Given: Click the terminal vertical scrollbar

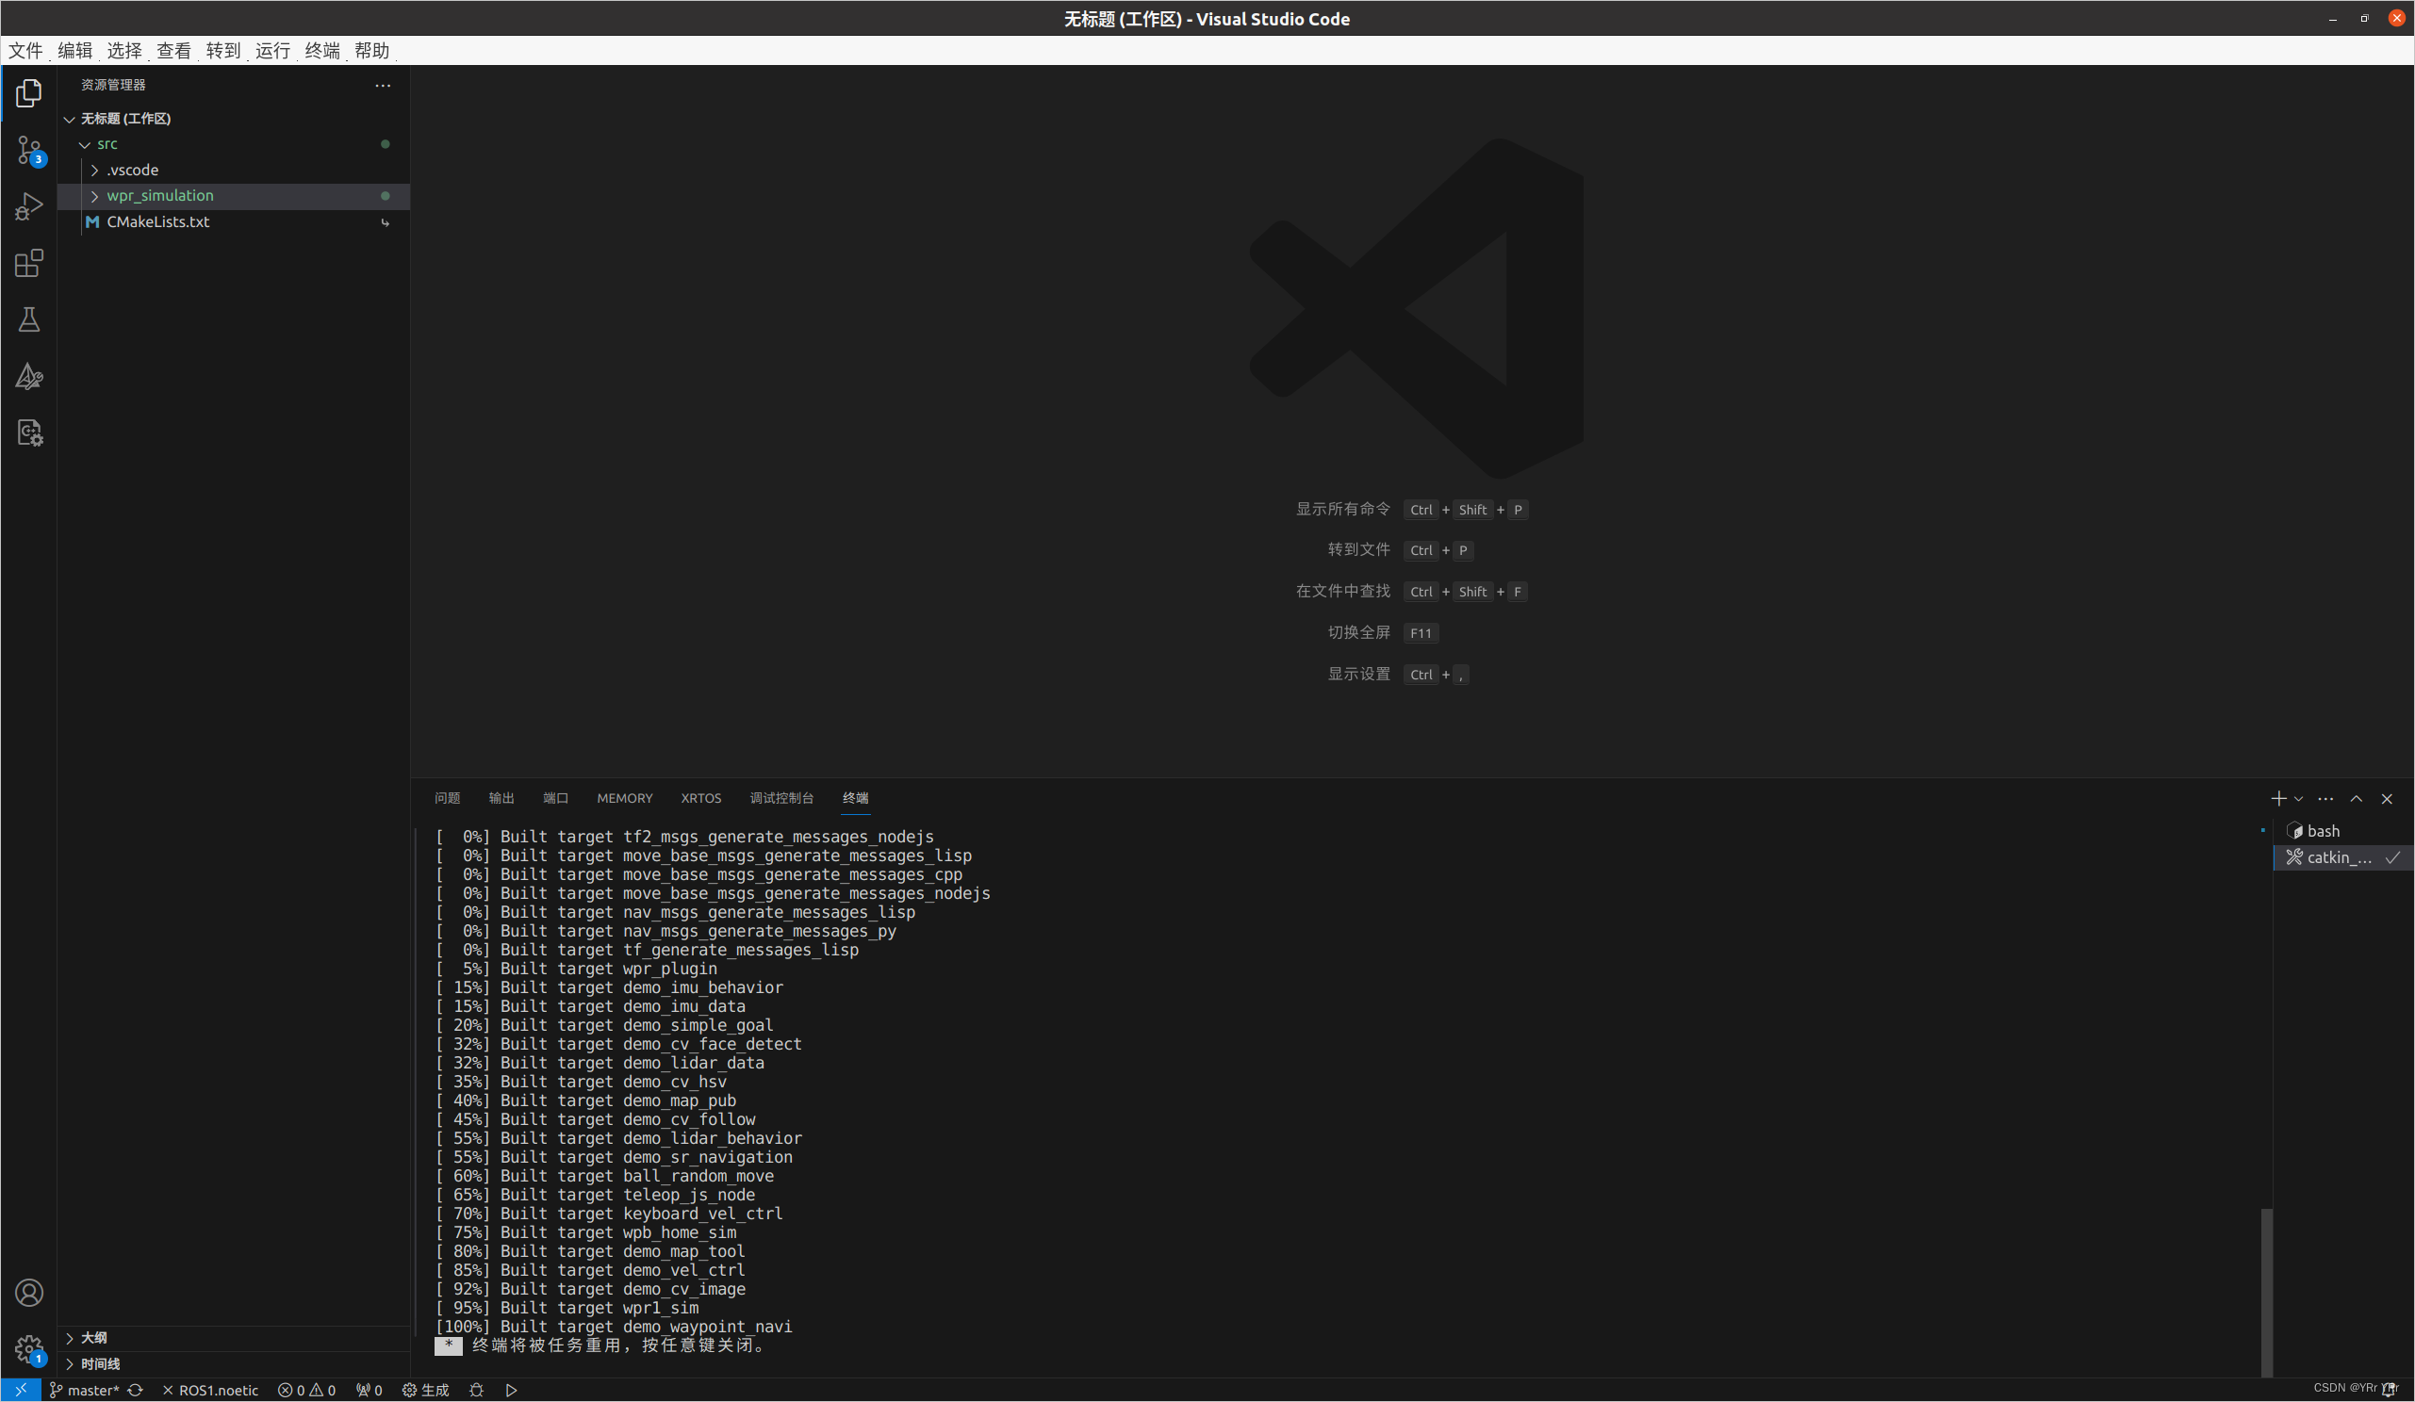Looking at the screenshot, I should [x=2265, y=1292].
